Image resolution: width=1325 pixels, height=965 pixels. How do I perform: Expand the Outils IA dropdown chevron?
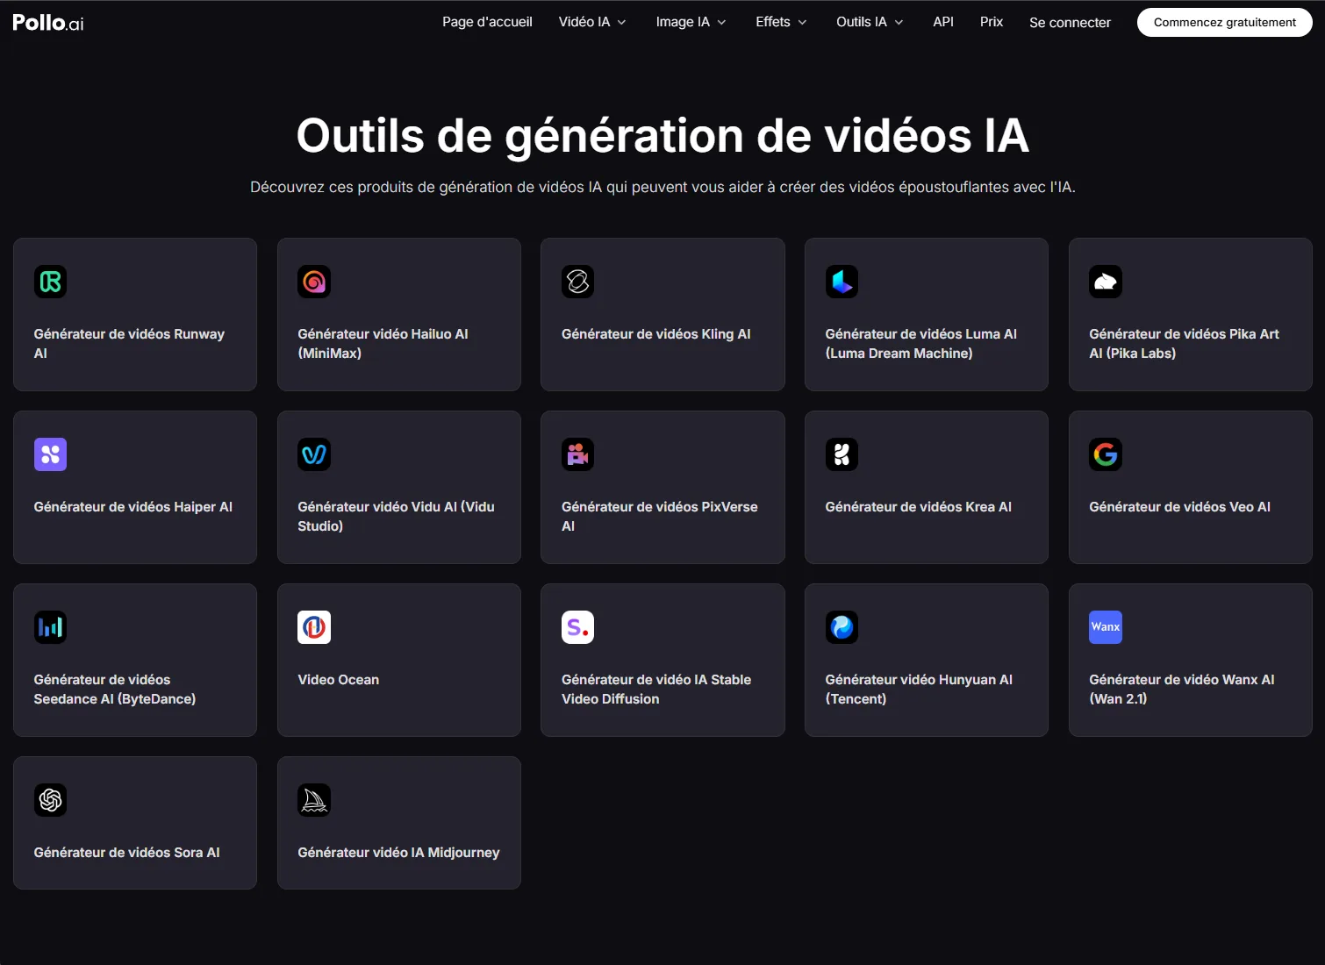899,23
